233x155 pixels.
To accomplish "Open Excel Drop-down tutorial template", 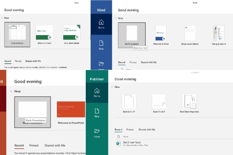I will click(72, 35).
